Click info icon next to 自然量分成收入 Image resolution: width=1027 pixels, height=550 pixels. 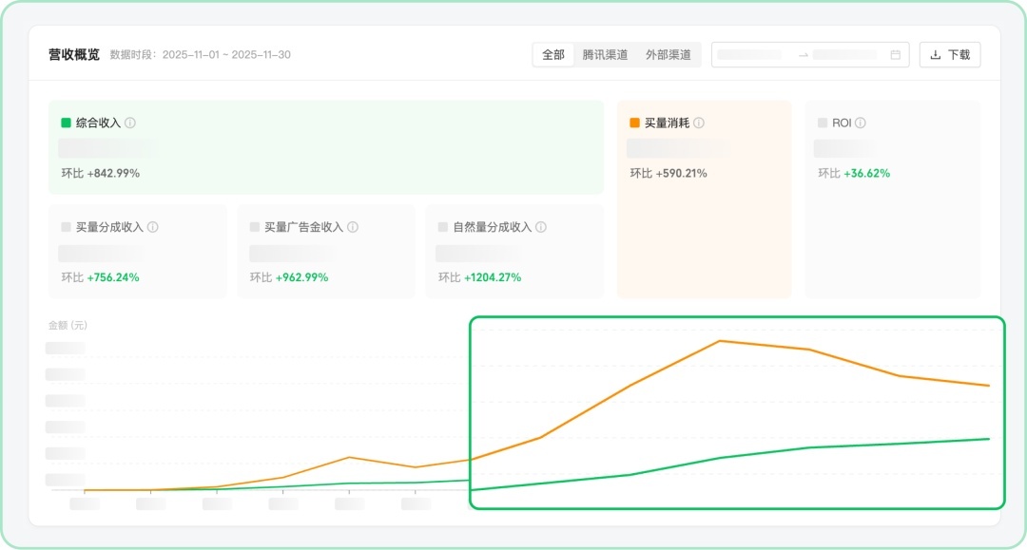(x=541, y=228)
